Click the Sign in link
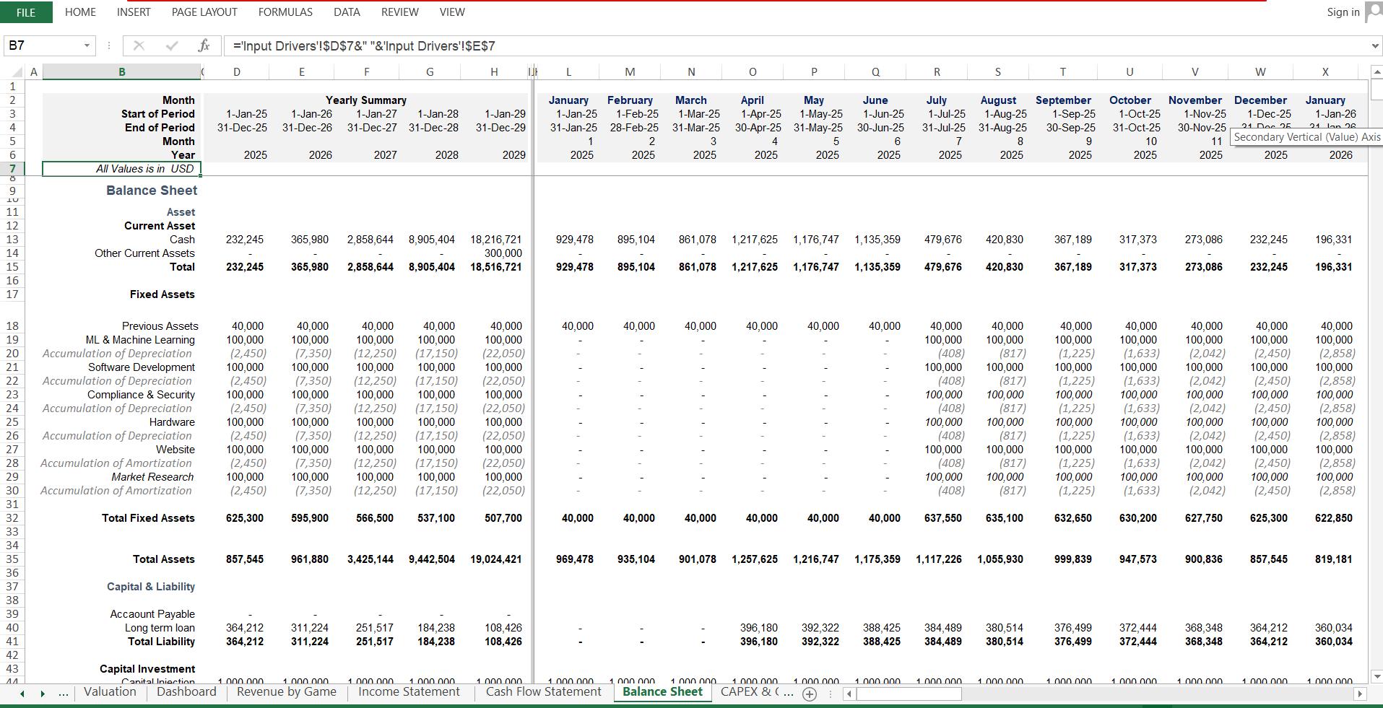Image resolution: width=1383 pixels, height=708 pixels. [1343, 12]
